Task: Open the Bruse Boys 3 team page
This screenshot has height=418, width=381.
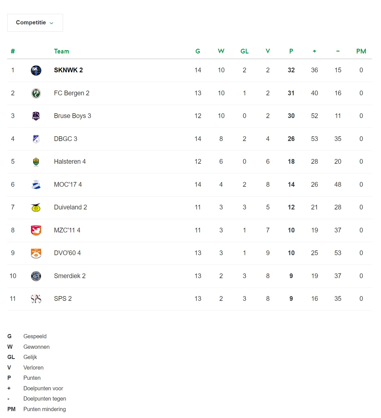Action: coord(72,116)
